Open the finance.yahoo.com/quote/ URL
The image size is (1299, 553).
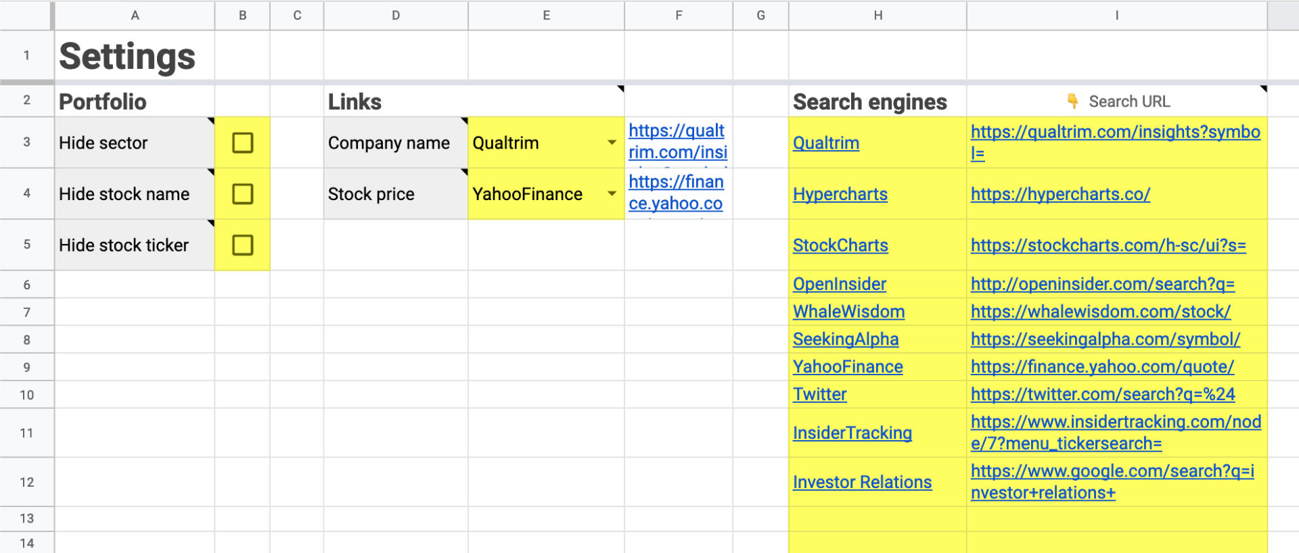point(1102,366)
